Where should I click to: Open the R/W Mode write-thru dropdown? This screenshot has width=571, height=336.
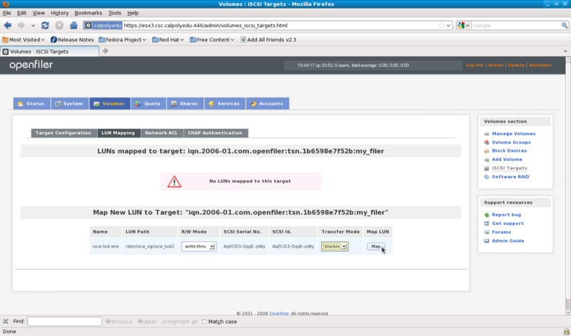point(199,246)
